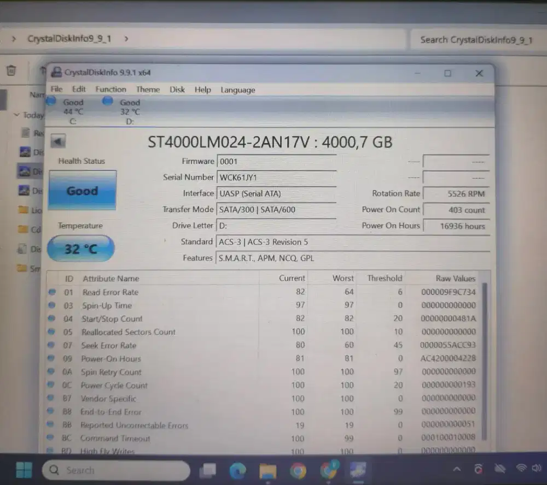Viewport: 547px width, 485px height.
Task: Click the Wi-Fi icon in system tray
Action: [x=521, y=468]
